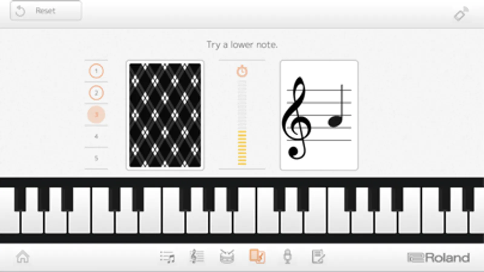Play the leftmost black piano key
484x272 pixels.
(x=20, y=199)
